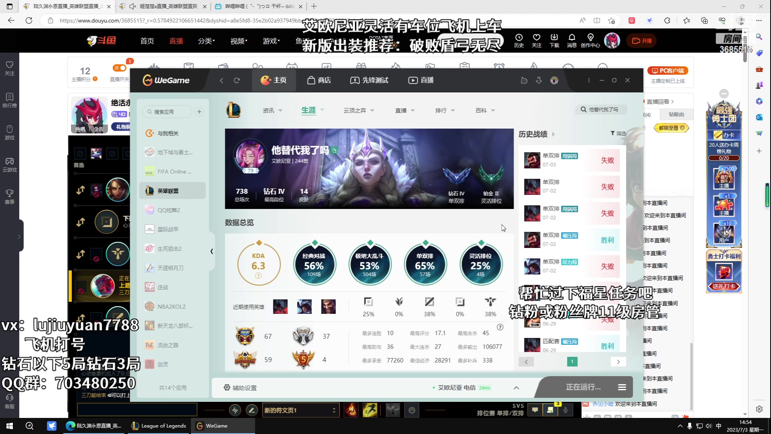
Task: Open stats help icon beside 最高击杀
Action: click(x=500, y=327)
